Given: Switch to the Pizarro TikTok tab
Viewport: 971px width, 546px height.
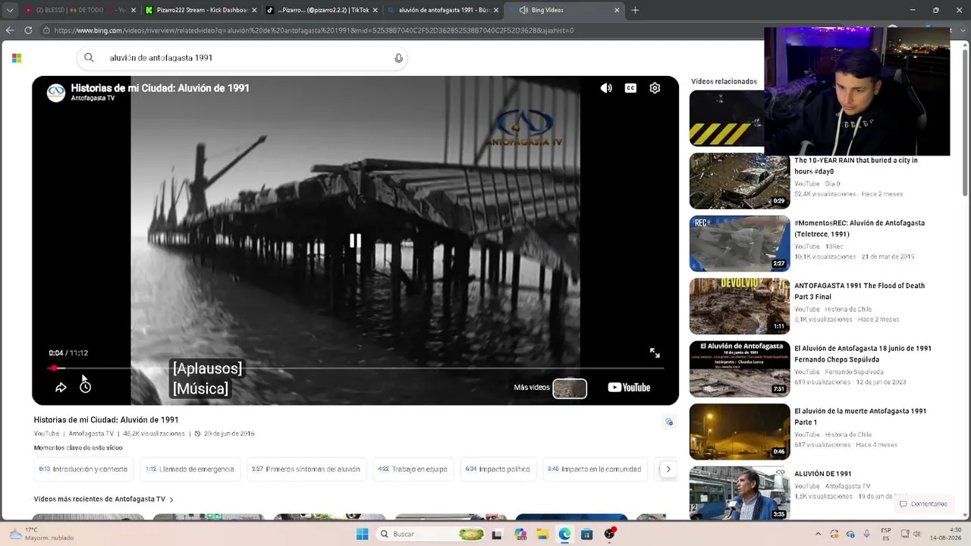Looking at the screenshot, I should [322, 10].
